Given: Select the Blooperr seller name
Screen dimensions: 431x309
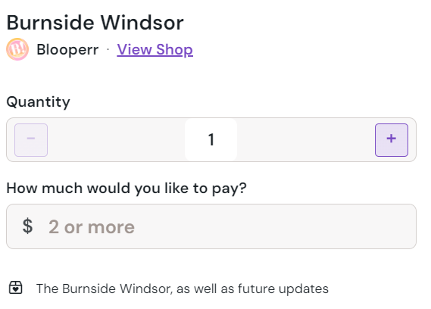Looking at the screenshot, I should tap(67, 50).
